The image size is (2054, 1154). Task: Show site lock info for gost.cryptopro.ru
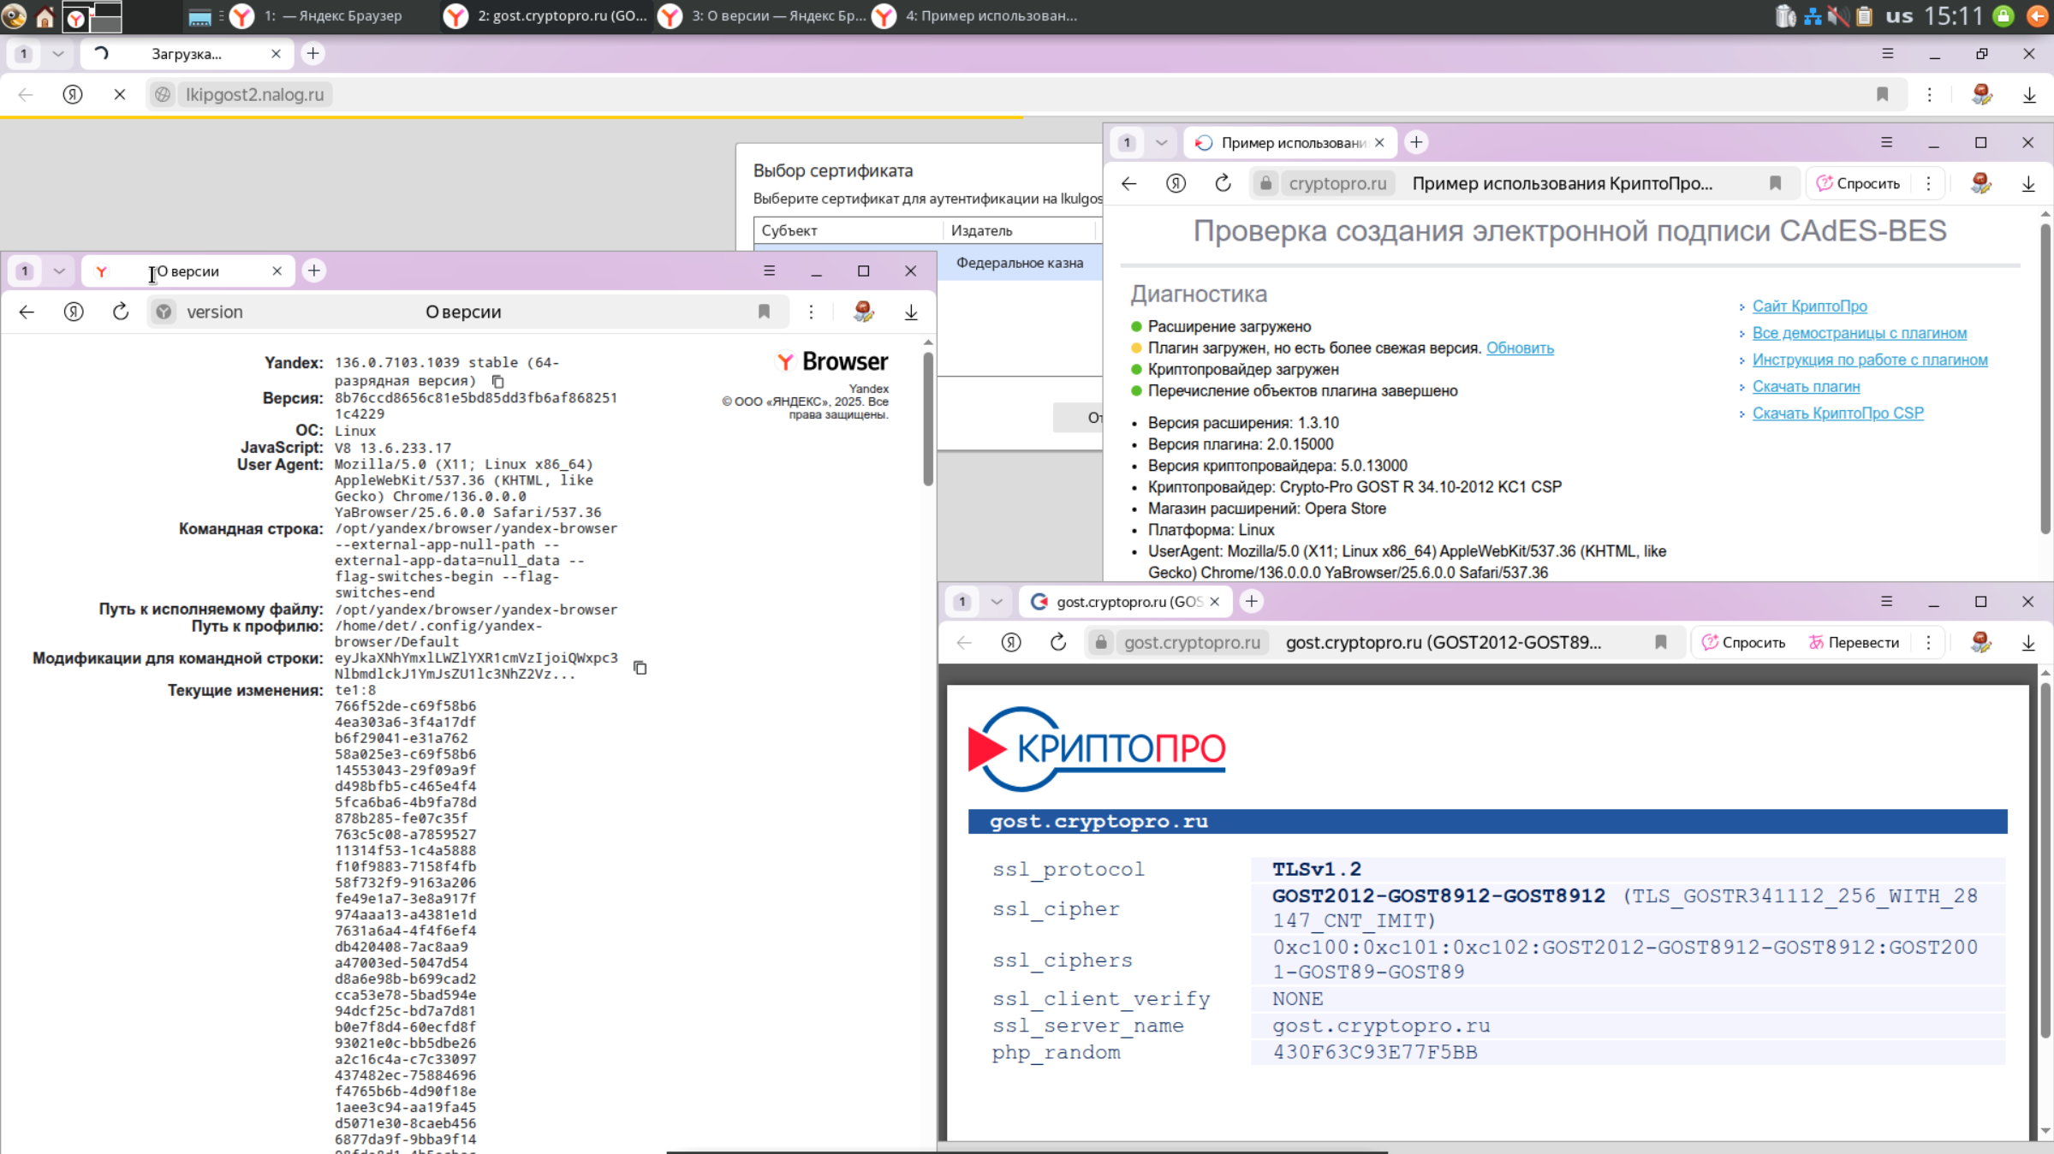click(1101, 642)
